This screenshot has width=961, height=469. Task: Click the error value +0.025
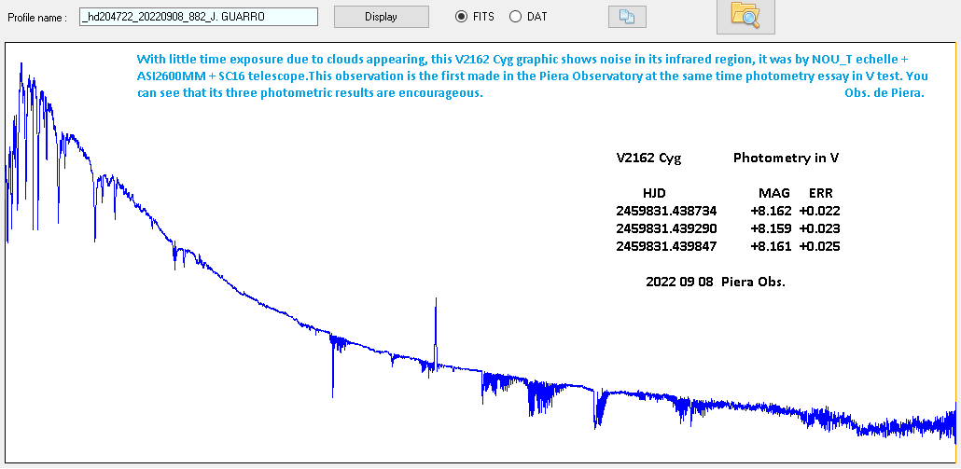tap(819, 246)
